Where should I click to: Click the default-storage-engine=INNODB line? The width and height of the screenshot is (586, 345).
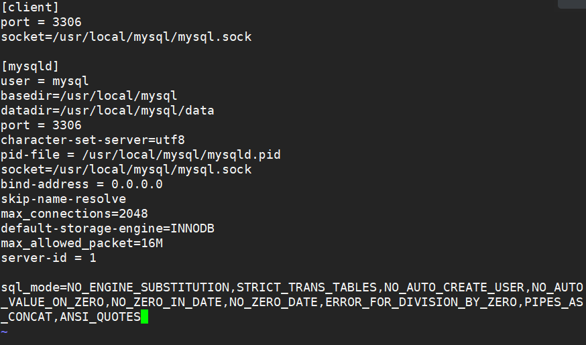tap(107, 228)
